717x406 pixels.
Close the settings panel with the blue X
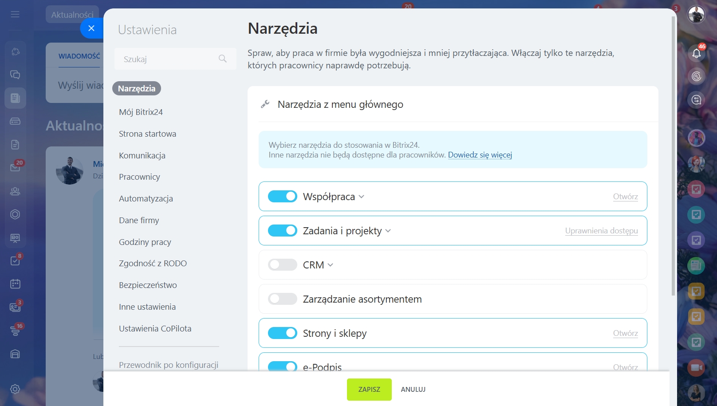coord(91,28)
